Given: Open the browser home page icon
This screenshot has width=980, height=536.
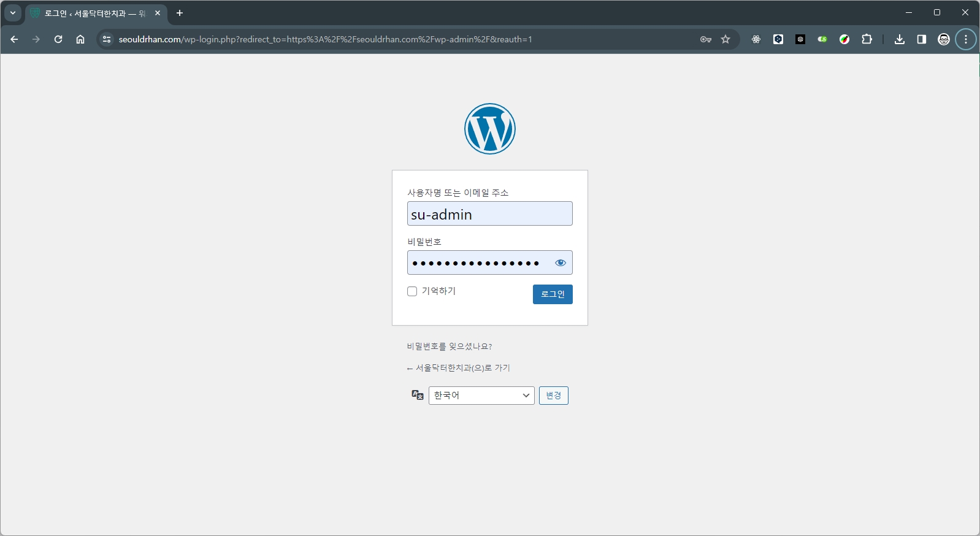Looking at the screenshot, I should coord(80,39).
